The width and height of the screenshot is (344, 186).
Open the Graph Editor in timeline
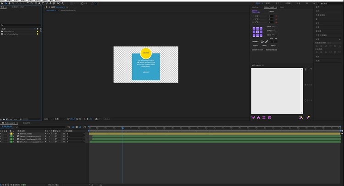(x=85, y=127)
